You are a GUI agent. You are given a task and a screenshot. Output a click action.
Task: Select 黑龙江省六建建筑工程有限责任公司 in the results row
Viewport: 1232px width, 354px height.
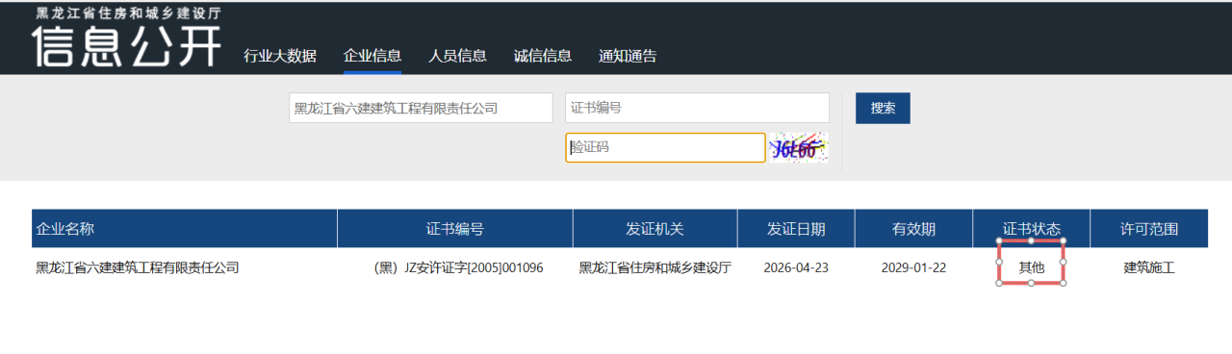click(x=137, y=267)
